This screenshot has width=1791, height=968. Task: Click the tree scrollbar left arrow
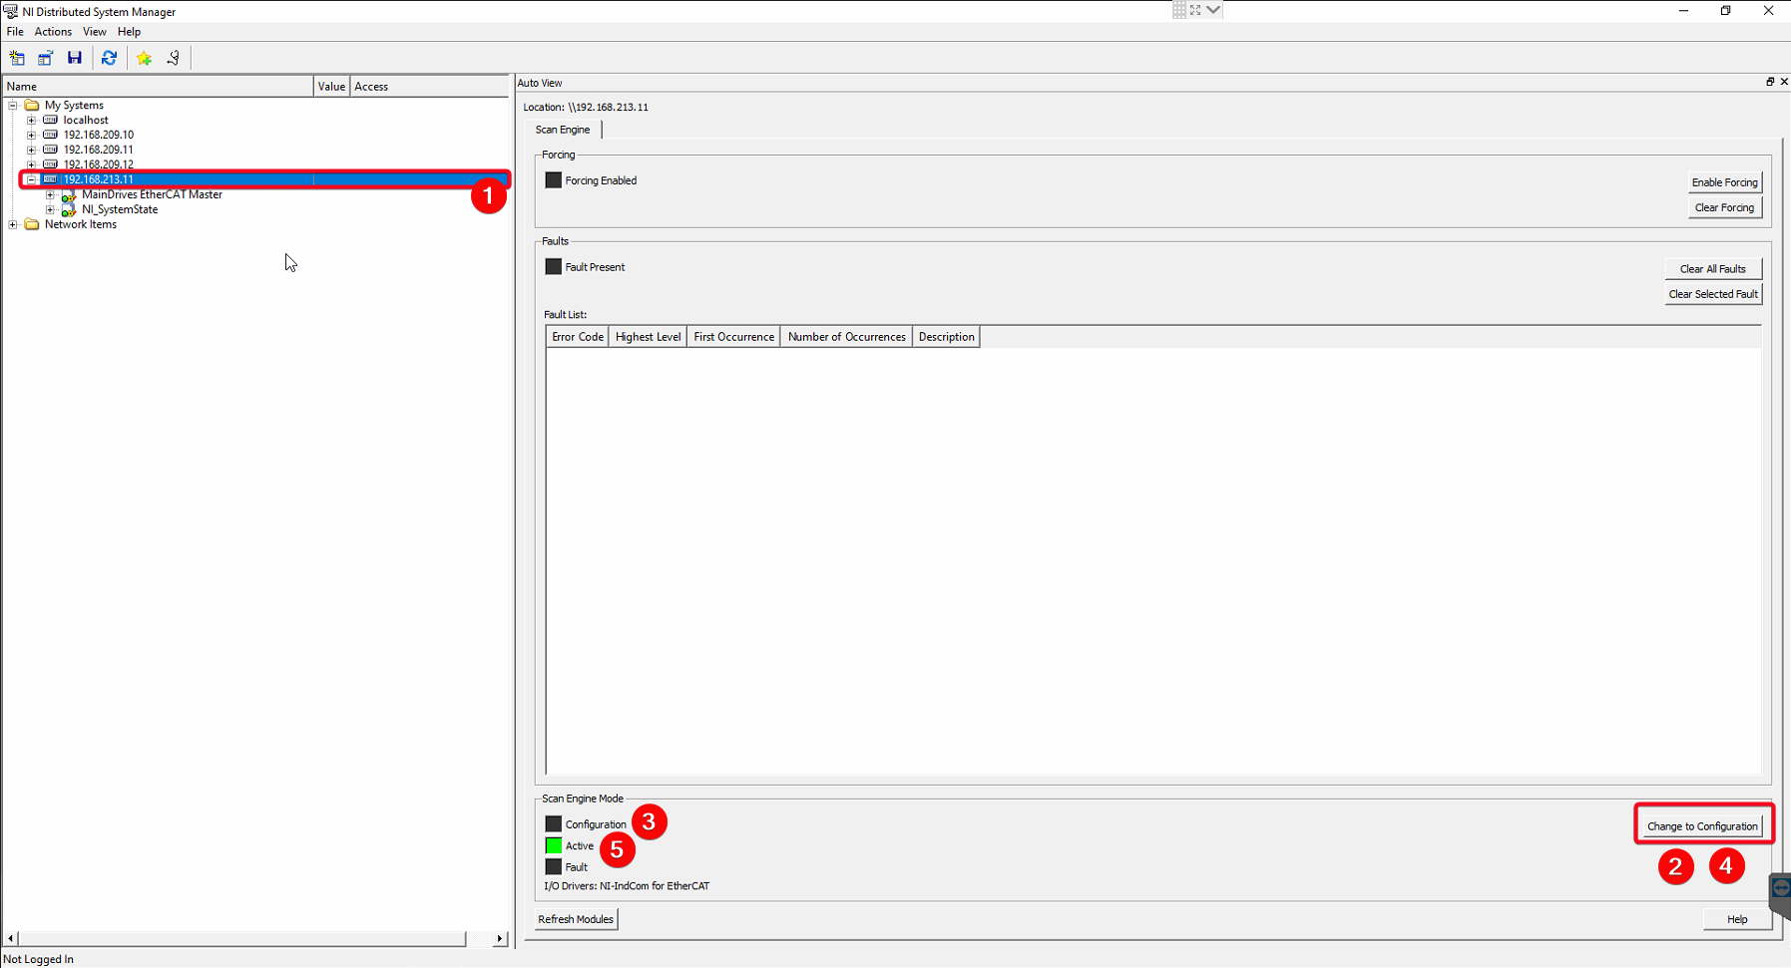pyautogui.click(x=11, y=939)
